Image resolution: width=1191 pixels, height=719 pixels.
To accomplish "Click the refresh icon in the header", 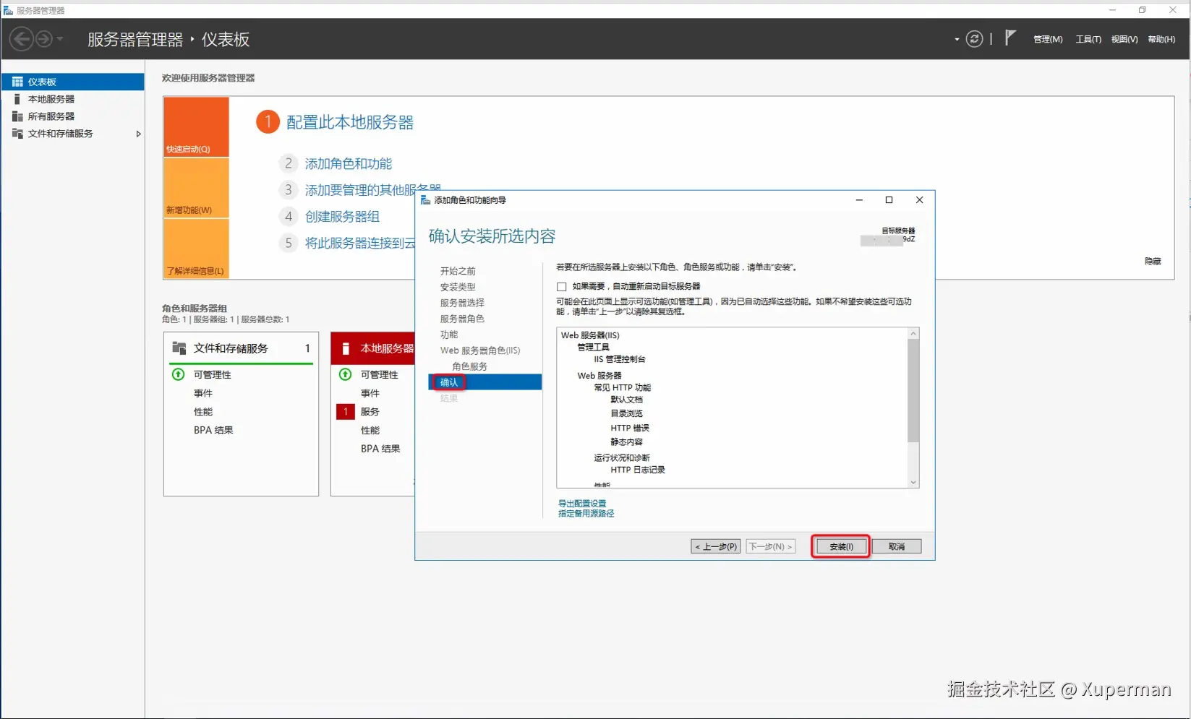I will click(x=974, y=39).
